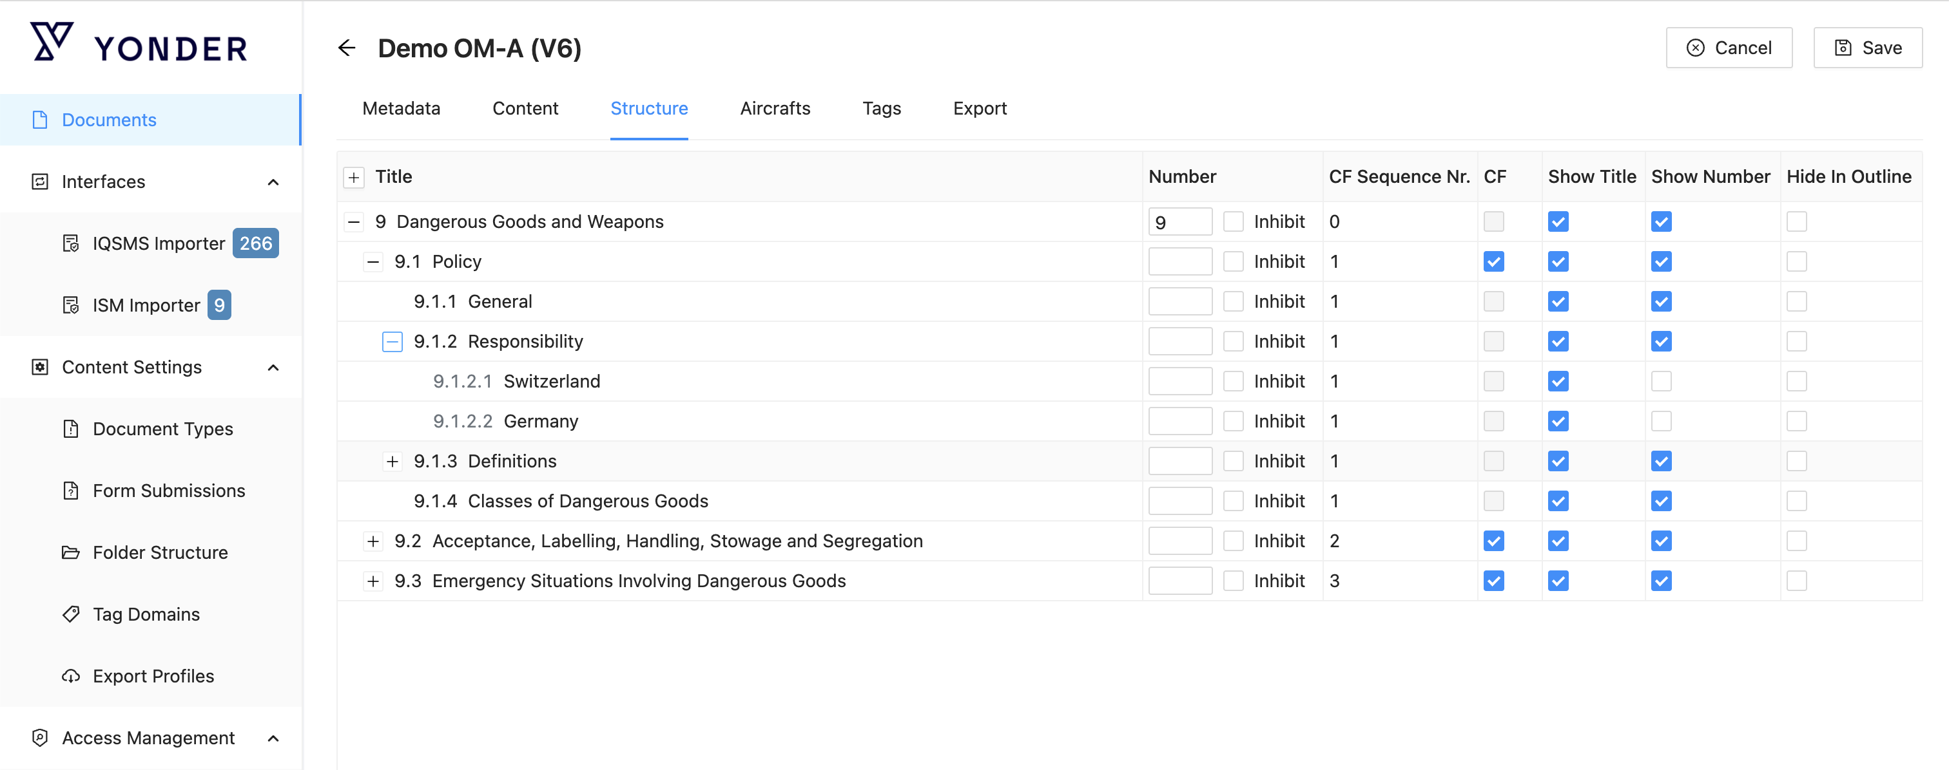The width and height of the screenshot is (1949, 770).
Task: Uncheck CF for the 9.1 Policy row
Action: tap(1493, 261)
